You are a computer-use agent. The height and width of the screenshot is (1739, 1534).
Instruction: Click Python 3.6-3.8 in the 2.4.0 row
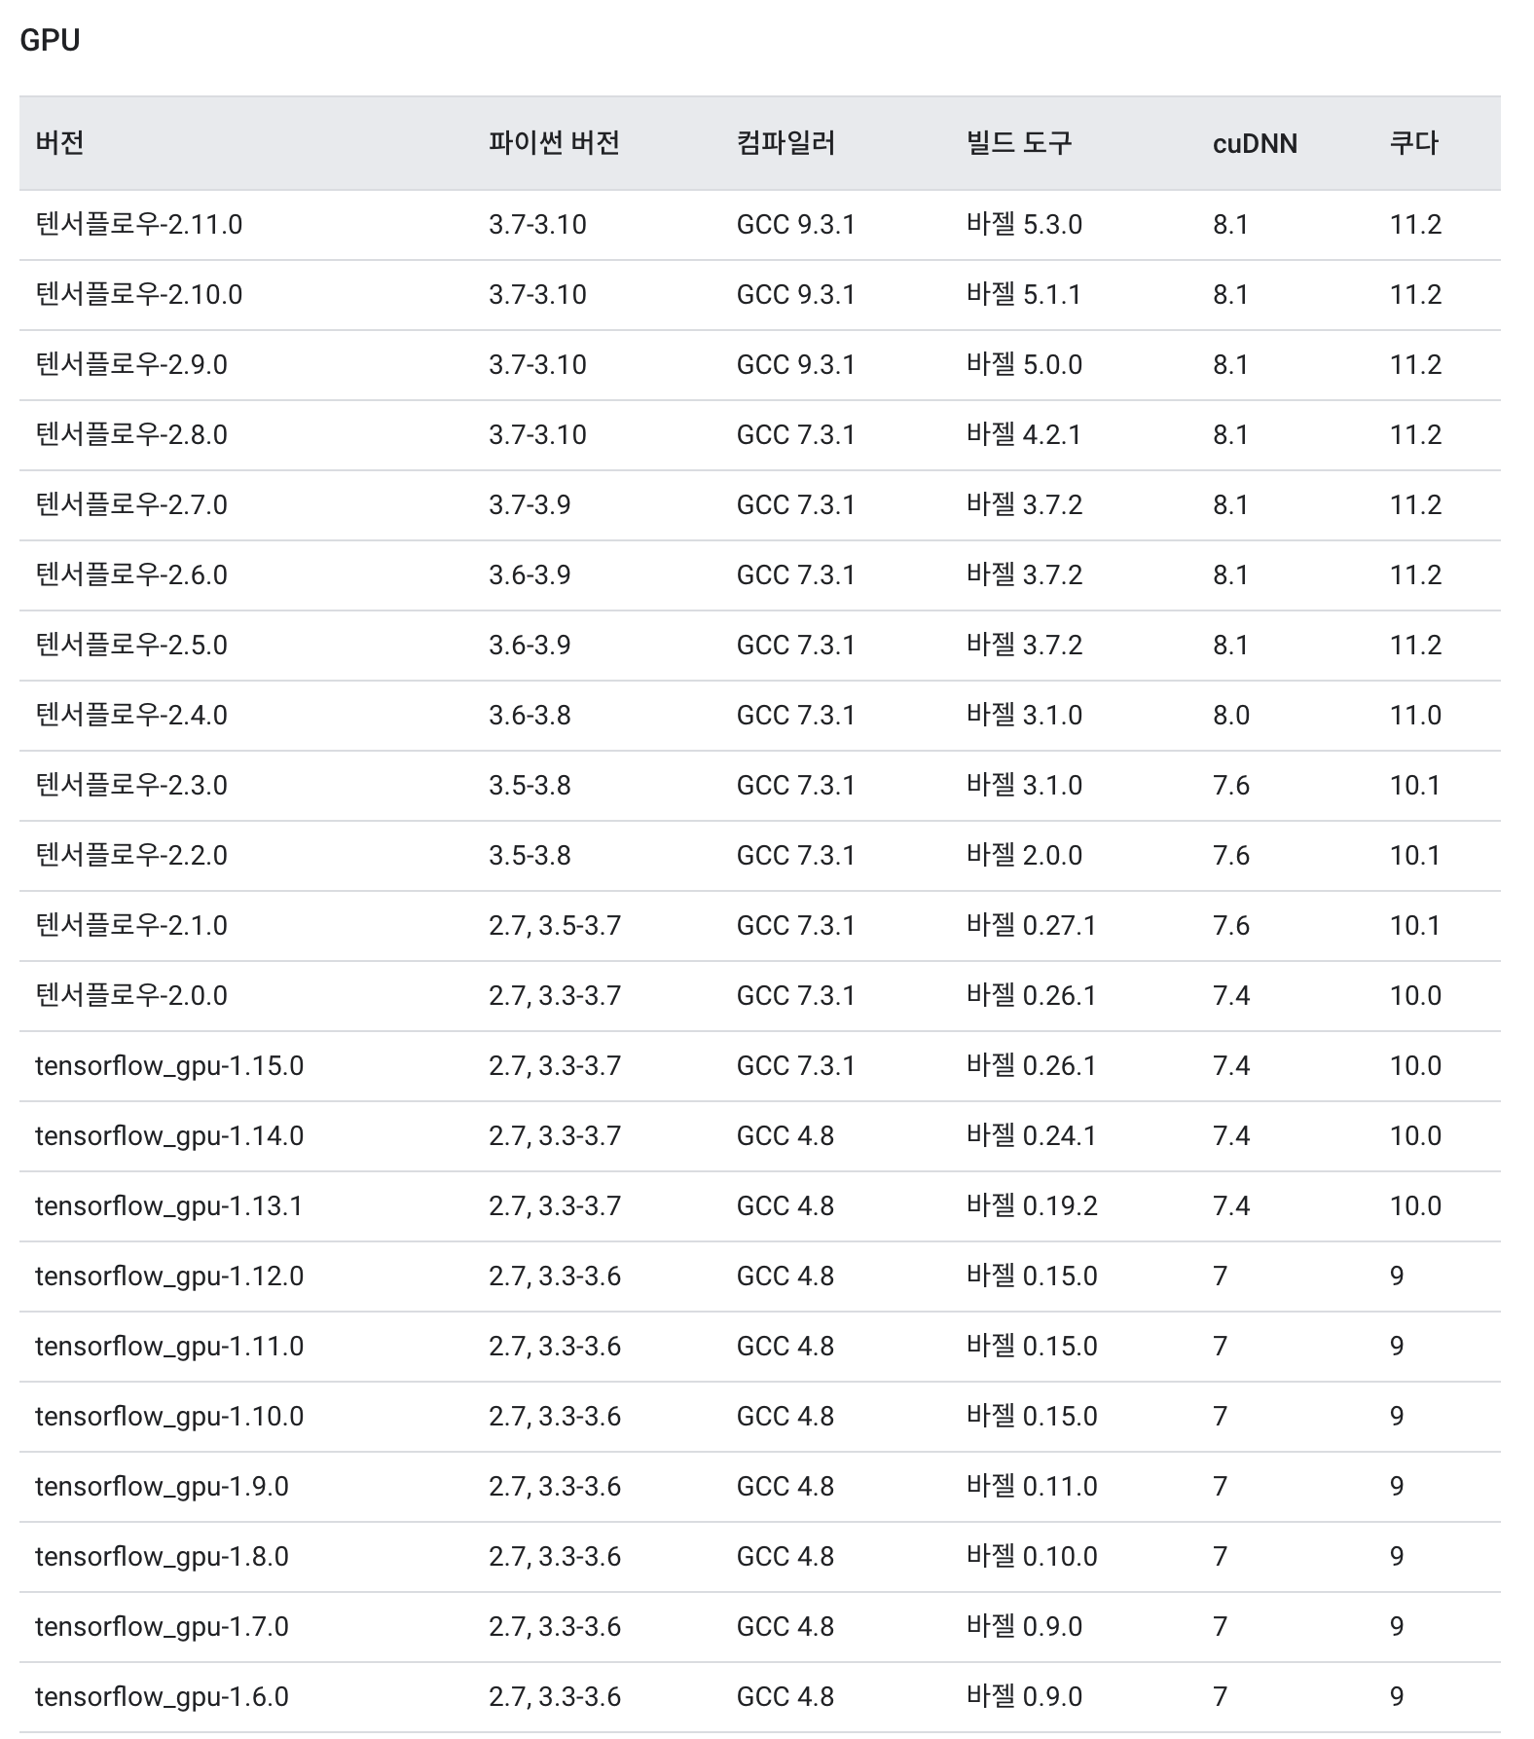pyautogui.click(x=530, y=716)
